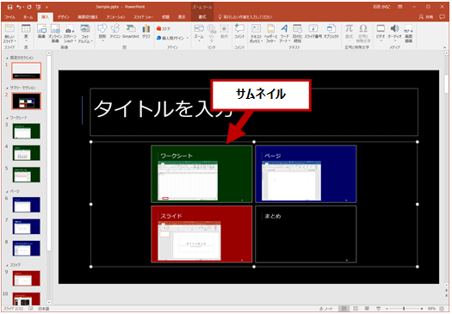This screenshot has width=452, height=314.
Task: Collapse the 既定のセクション section header
Action: 7,58
